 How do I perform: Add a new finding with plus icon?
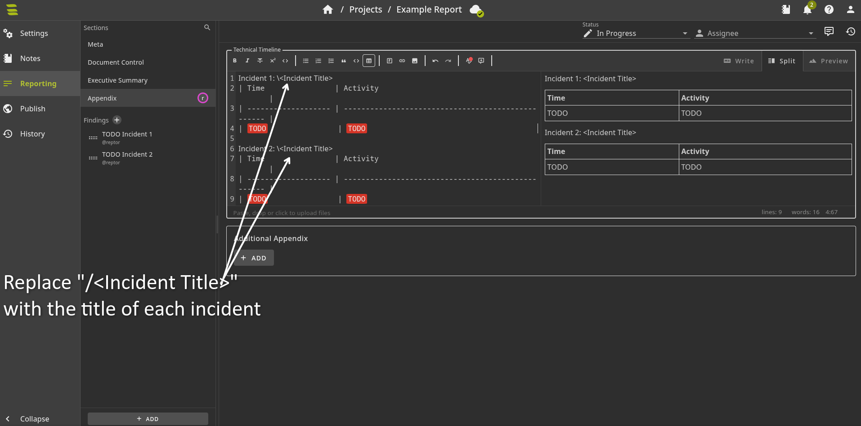point(117,120)
